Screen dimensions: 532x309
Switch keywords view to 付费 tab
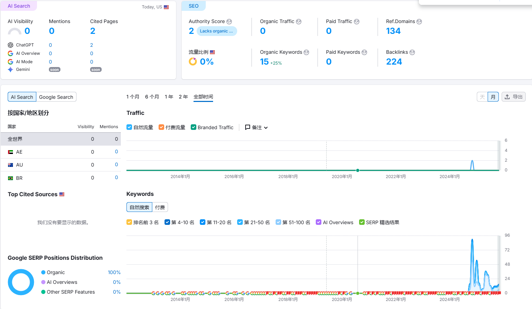pos(160,207)
